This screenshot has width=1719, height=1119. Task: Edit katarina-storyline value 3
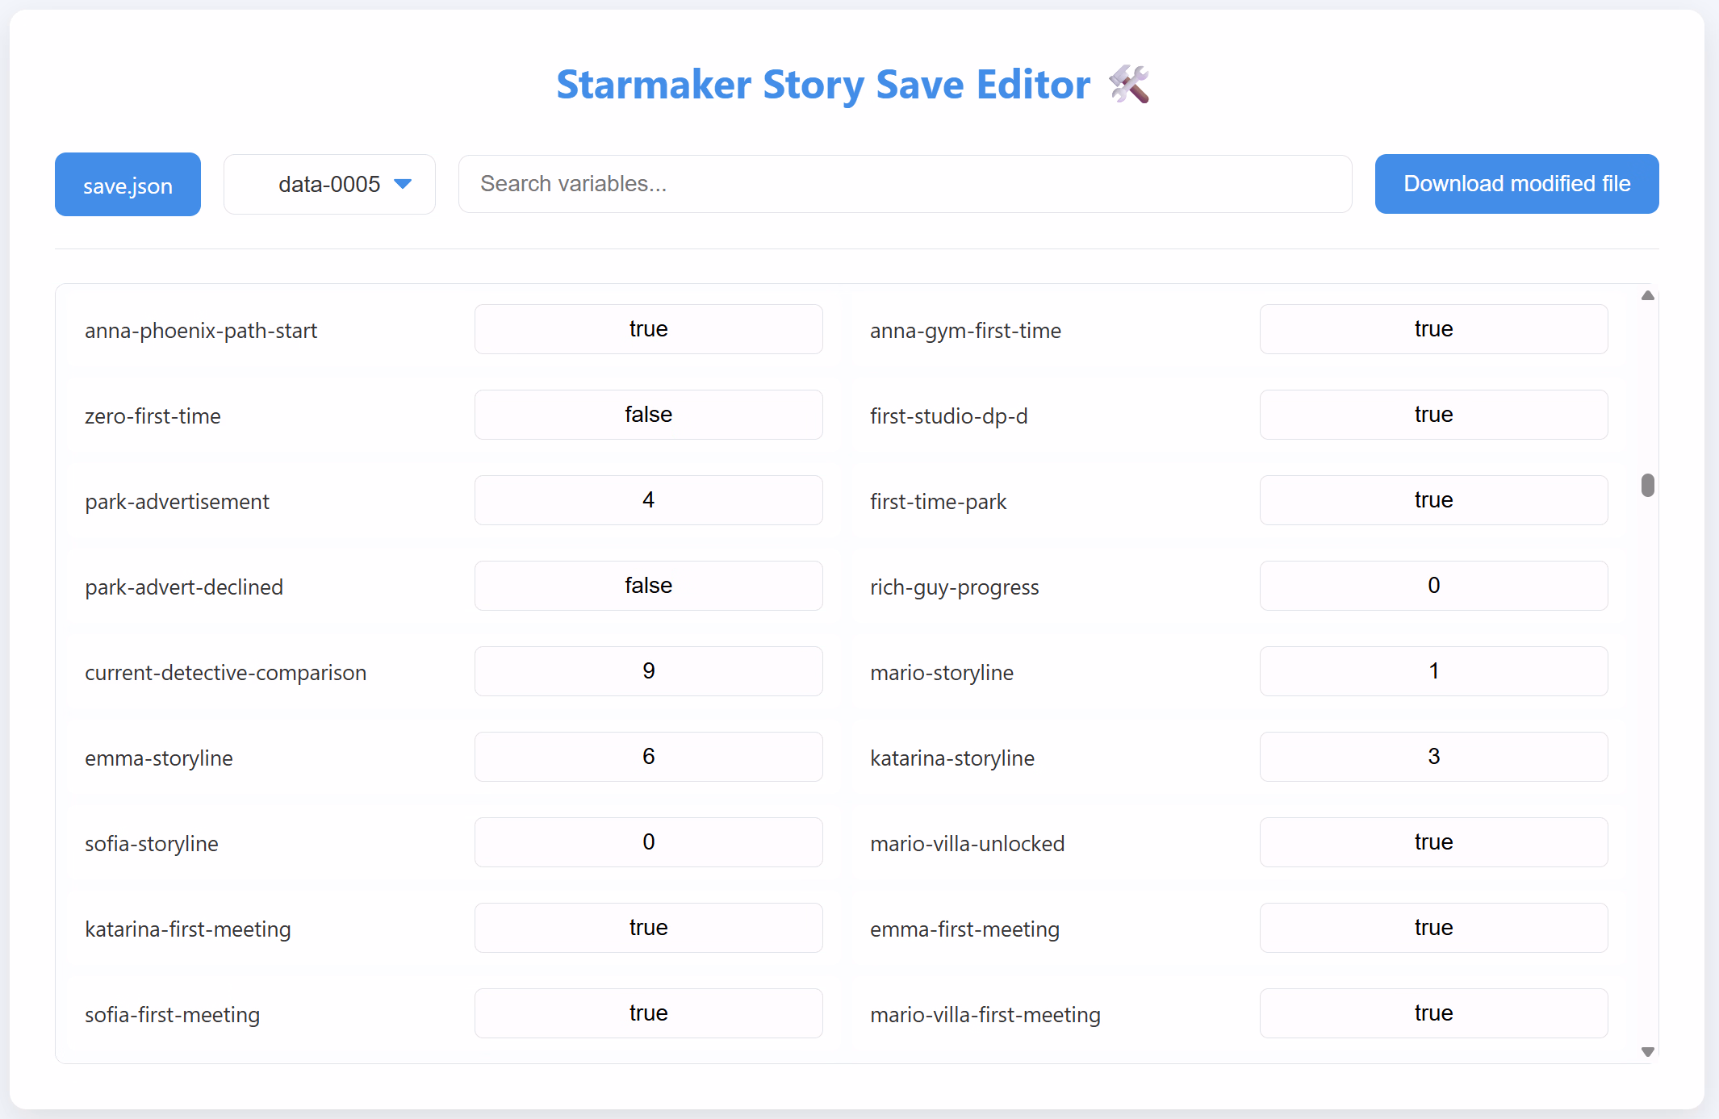click(1433, 757)
